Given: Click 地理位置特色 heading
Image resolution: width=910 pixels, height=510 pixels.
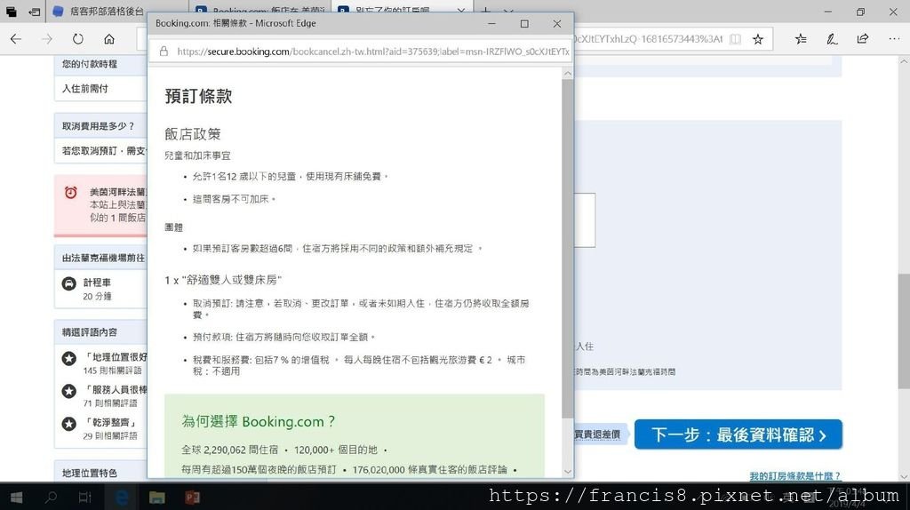Looking at the screenshot, I should point(90,473).
